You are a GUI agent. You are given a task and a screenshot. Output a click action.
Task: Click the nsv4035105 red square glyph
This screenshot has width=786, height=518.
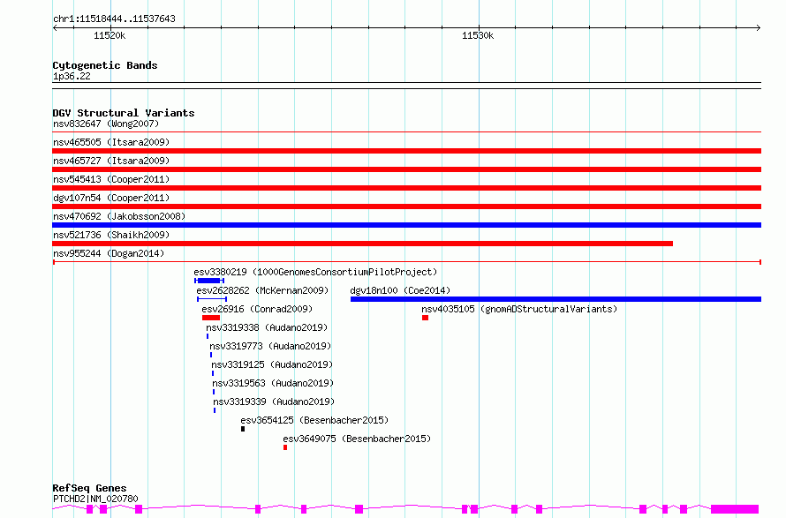pos(425,318)
